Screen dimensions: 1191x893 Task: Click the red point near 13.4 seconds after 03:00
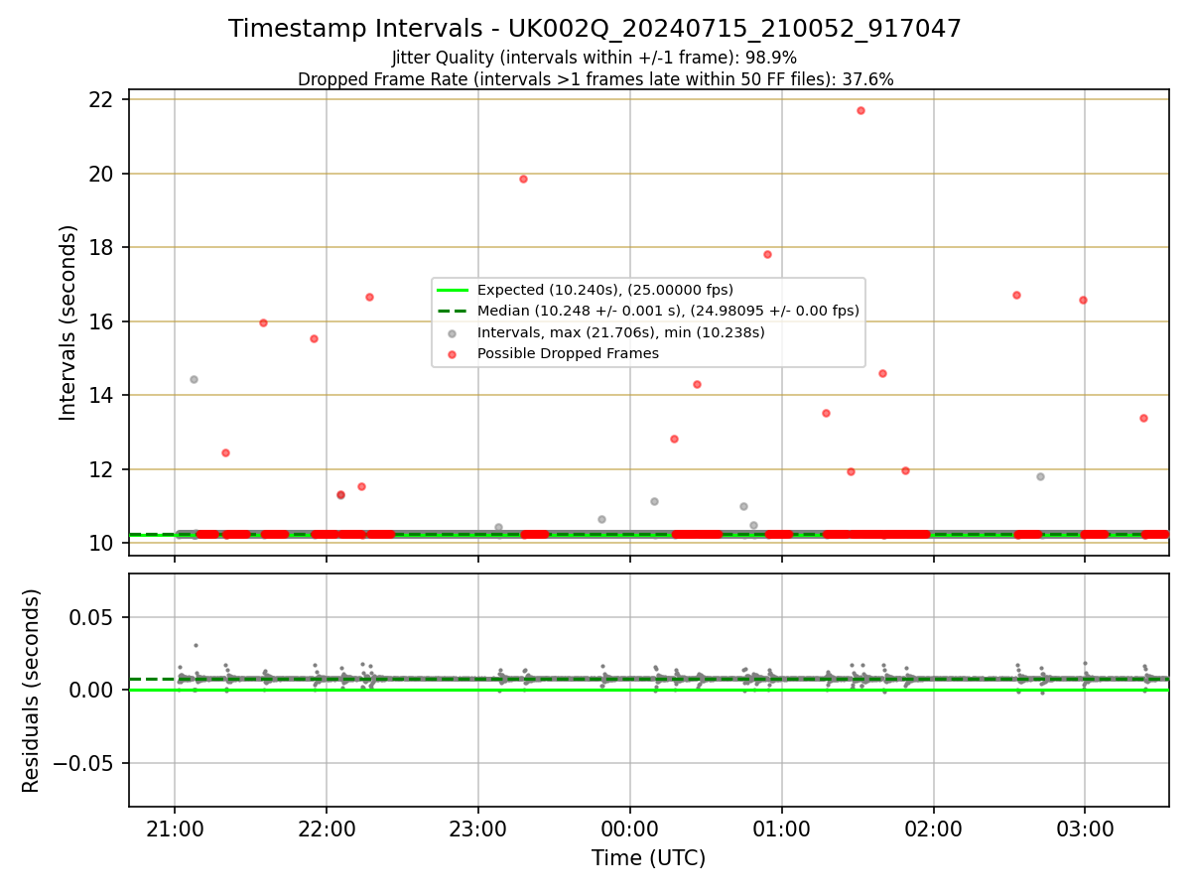coord(1143,418)
